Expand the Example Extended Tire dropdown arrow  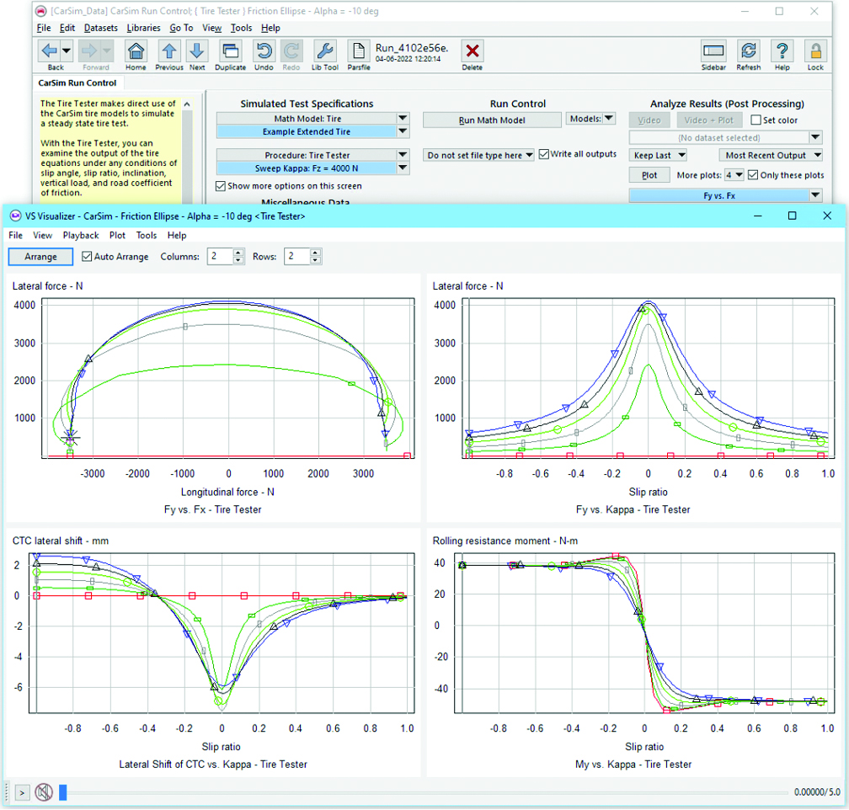(x=403, y=131)
